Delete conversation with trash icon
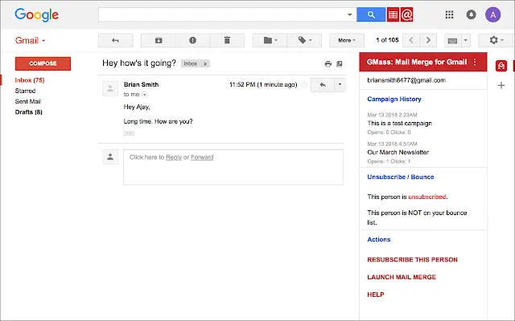Screen dimensions: 515x321 pos(227,40)
